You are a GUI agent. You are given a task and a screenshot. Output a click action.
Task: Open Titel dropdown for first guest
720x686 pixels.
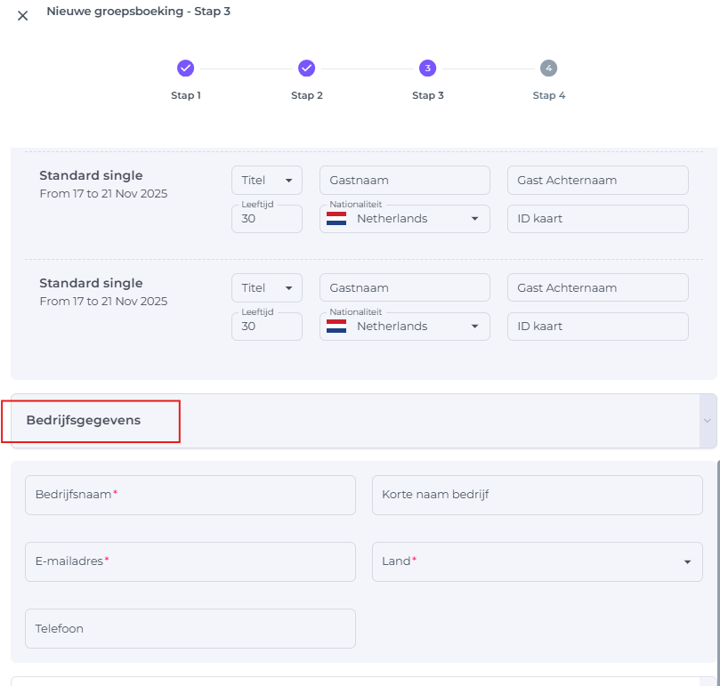[266, 181]
